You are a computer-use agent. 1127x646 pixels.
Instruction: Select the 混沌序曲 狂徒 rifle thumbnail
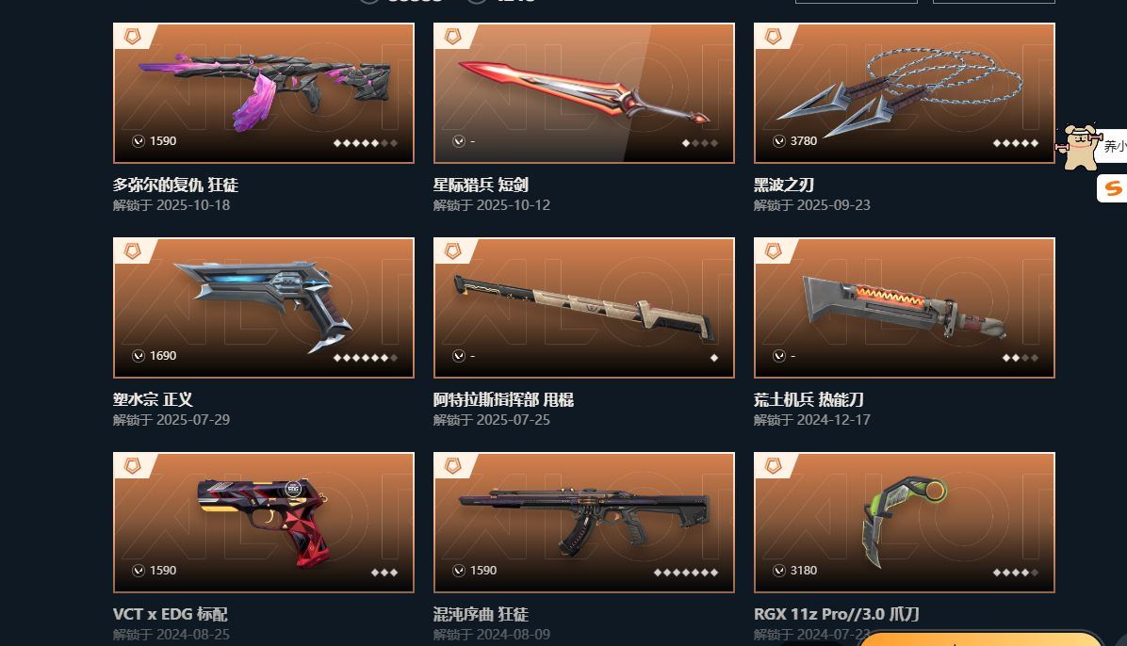[x=583, y=523]
